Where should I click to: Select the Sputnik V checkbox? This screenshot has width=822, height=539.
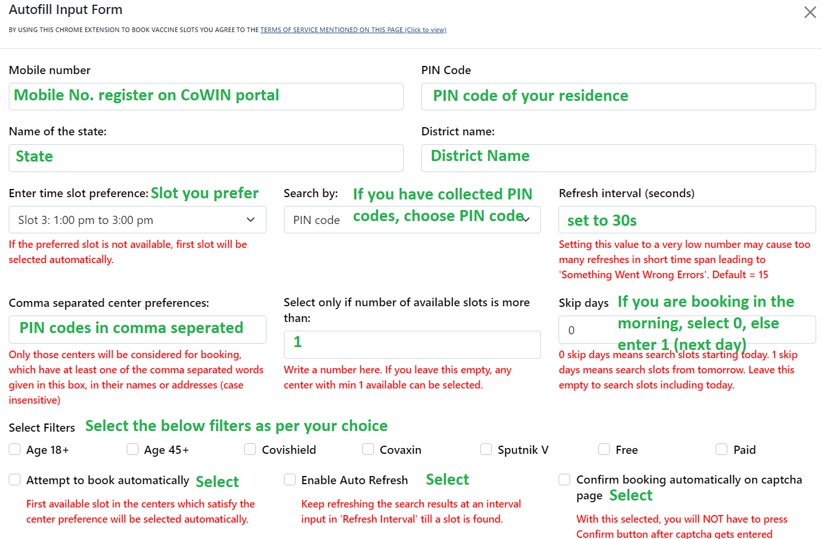(x=486, y=449)
